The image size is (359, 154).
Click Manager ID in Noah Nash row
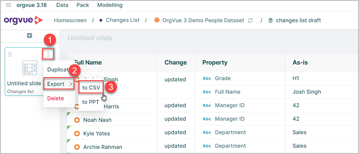point(230,119)
